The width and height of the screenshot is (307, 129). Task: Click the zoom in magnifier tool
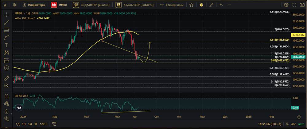click(6, 86)
